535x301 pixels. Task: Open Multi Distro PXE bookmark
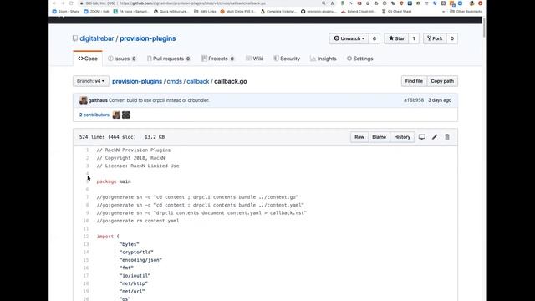coord(237,11)
